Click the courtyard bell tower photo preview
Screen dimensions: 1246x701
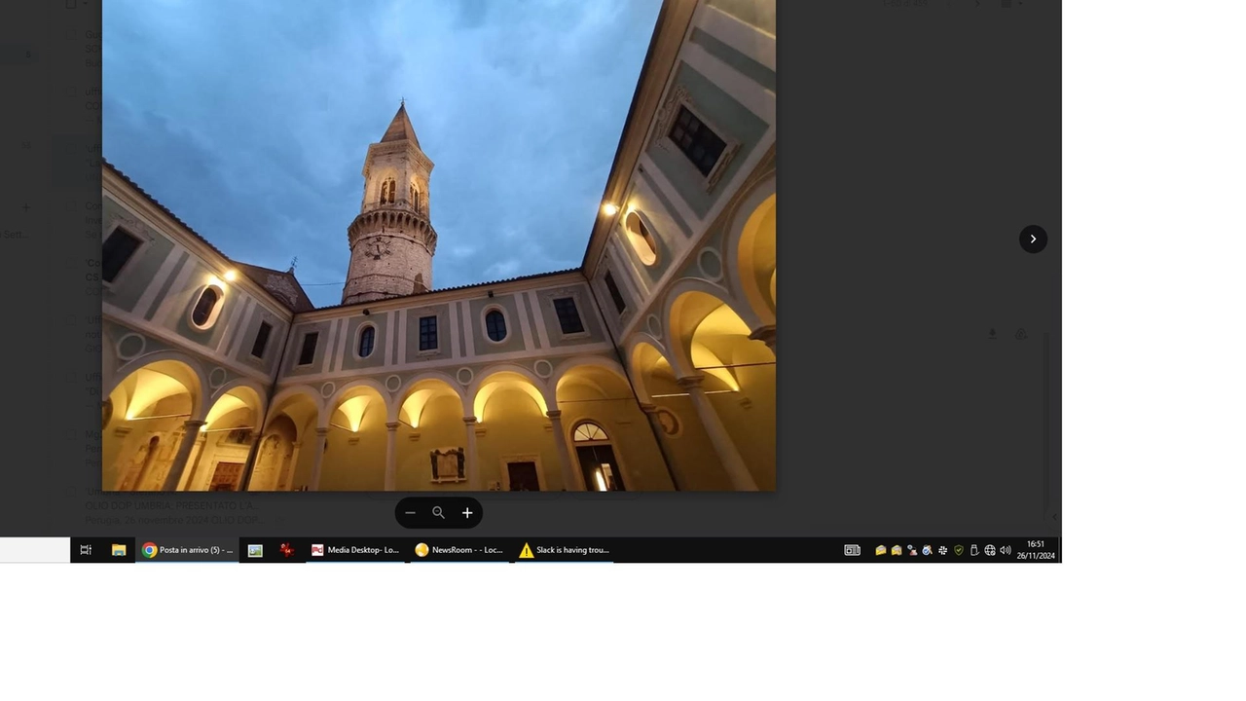439,243
